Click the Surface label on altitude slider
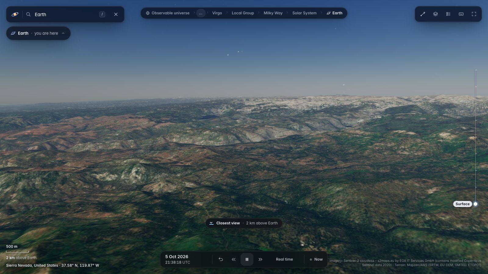Image resolution: width=488 pixels, height=274 pixels. point(463,204)
